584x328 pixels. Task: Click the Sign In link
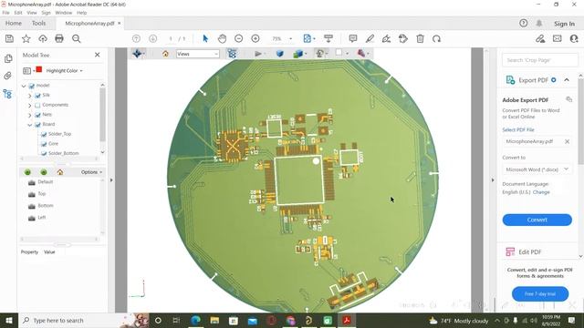click(x=564, y=24)
